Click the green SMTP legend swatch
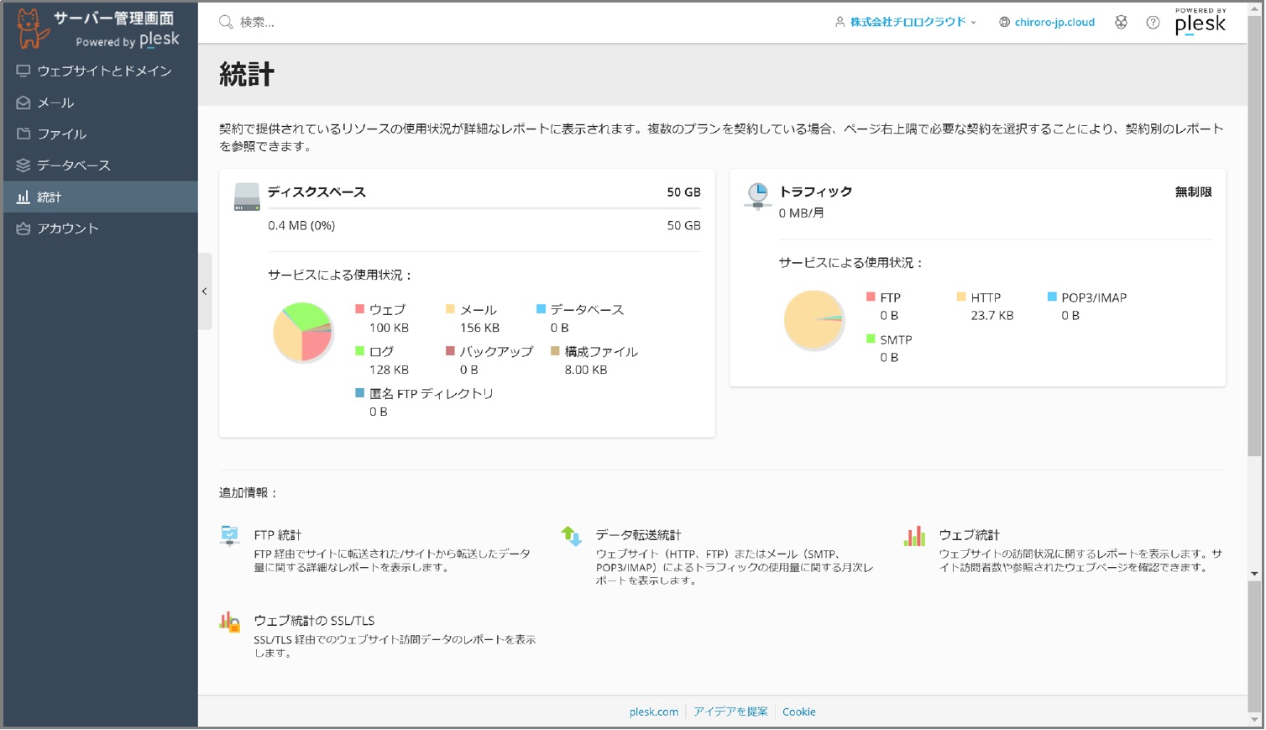1266x730 pixels. (871, 339)
